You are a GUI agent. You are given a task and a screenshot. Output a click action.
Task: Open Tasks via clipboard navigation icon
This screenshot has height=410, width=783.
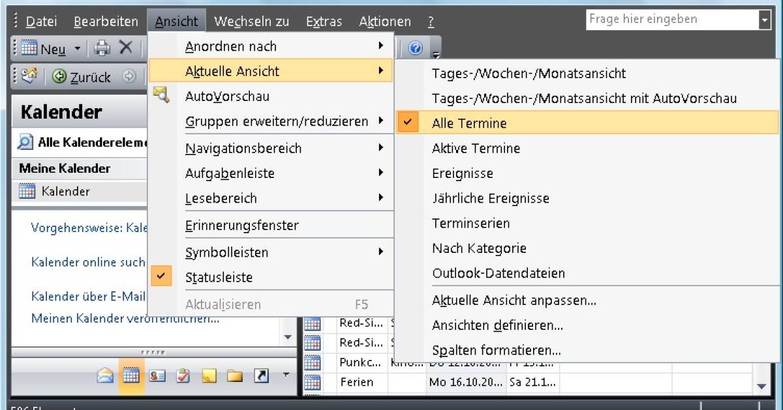183,376
